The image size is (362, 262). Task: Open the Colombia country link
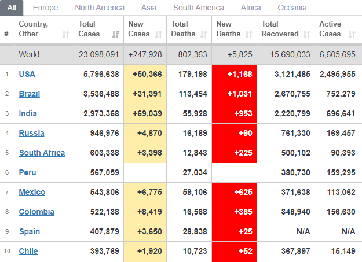(36, 212)
